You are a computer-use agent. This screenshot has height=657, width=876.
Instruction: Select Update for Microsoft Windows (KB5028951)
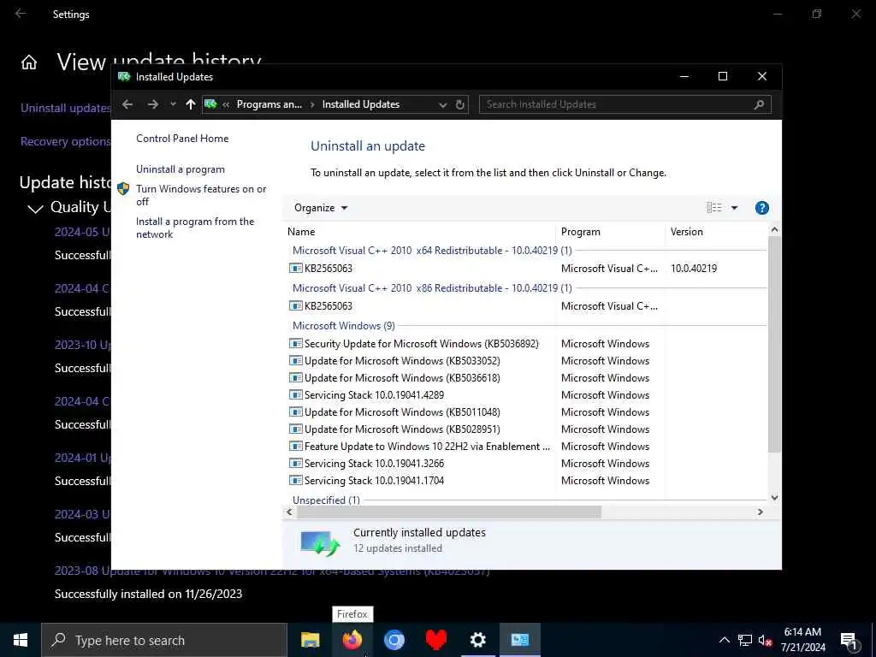pyautogui.click(x=402, y=429)
